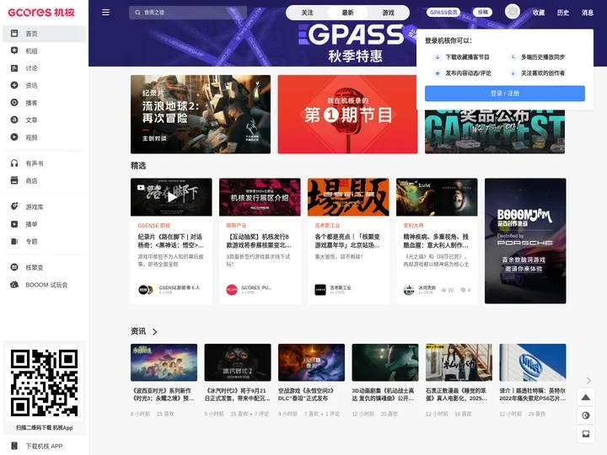Switch to the 游戏 tab
Viewport: 607px width, 455px height.
[x=388, y=13]
